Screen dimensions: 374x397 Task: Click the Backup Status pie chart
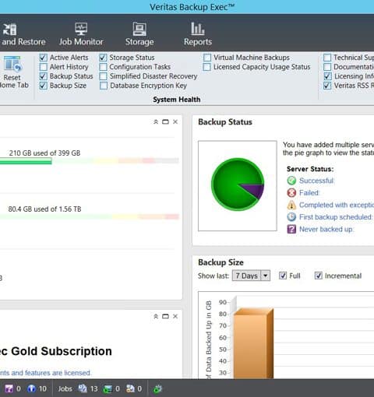click(238, 184)
